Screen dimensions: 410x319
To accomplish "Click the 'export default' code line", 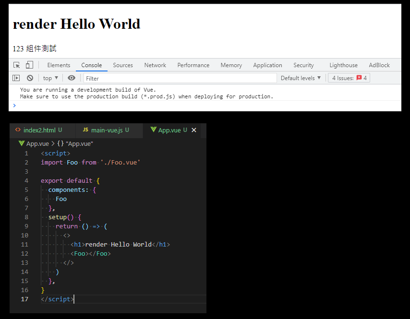I will (x=70, y=181).
